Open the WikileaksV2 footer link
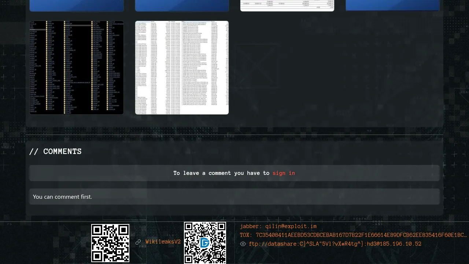The width and height of the screenshot is (469, 264). pos(163,242)
